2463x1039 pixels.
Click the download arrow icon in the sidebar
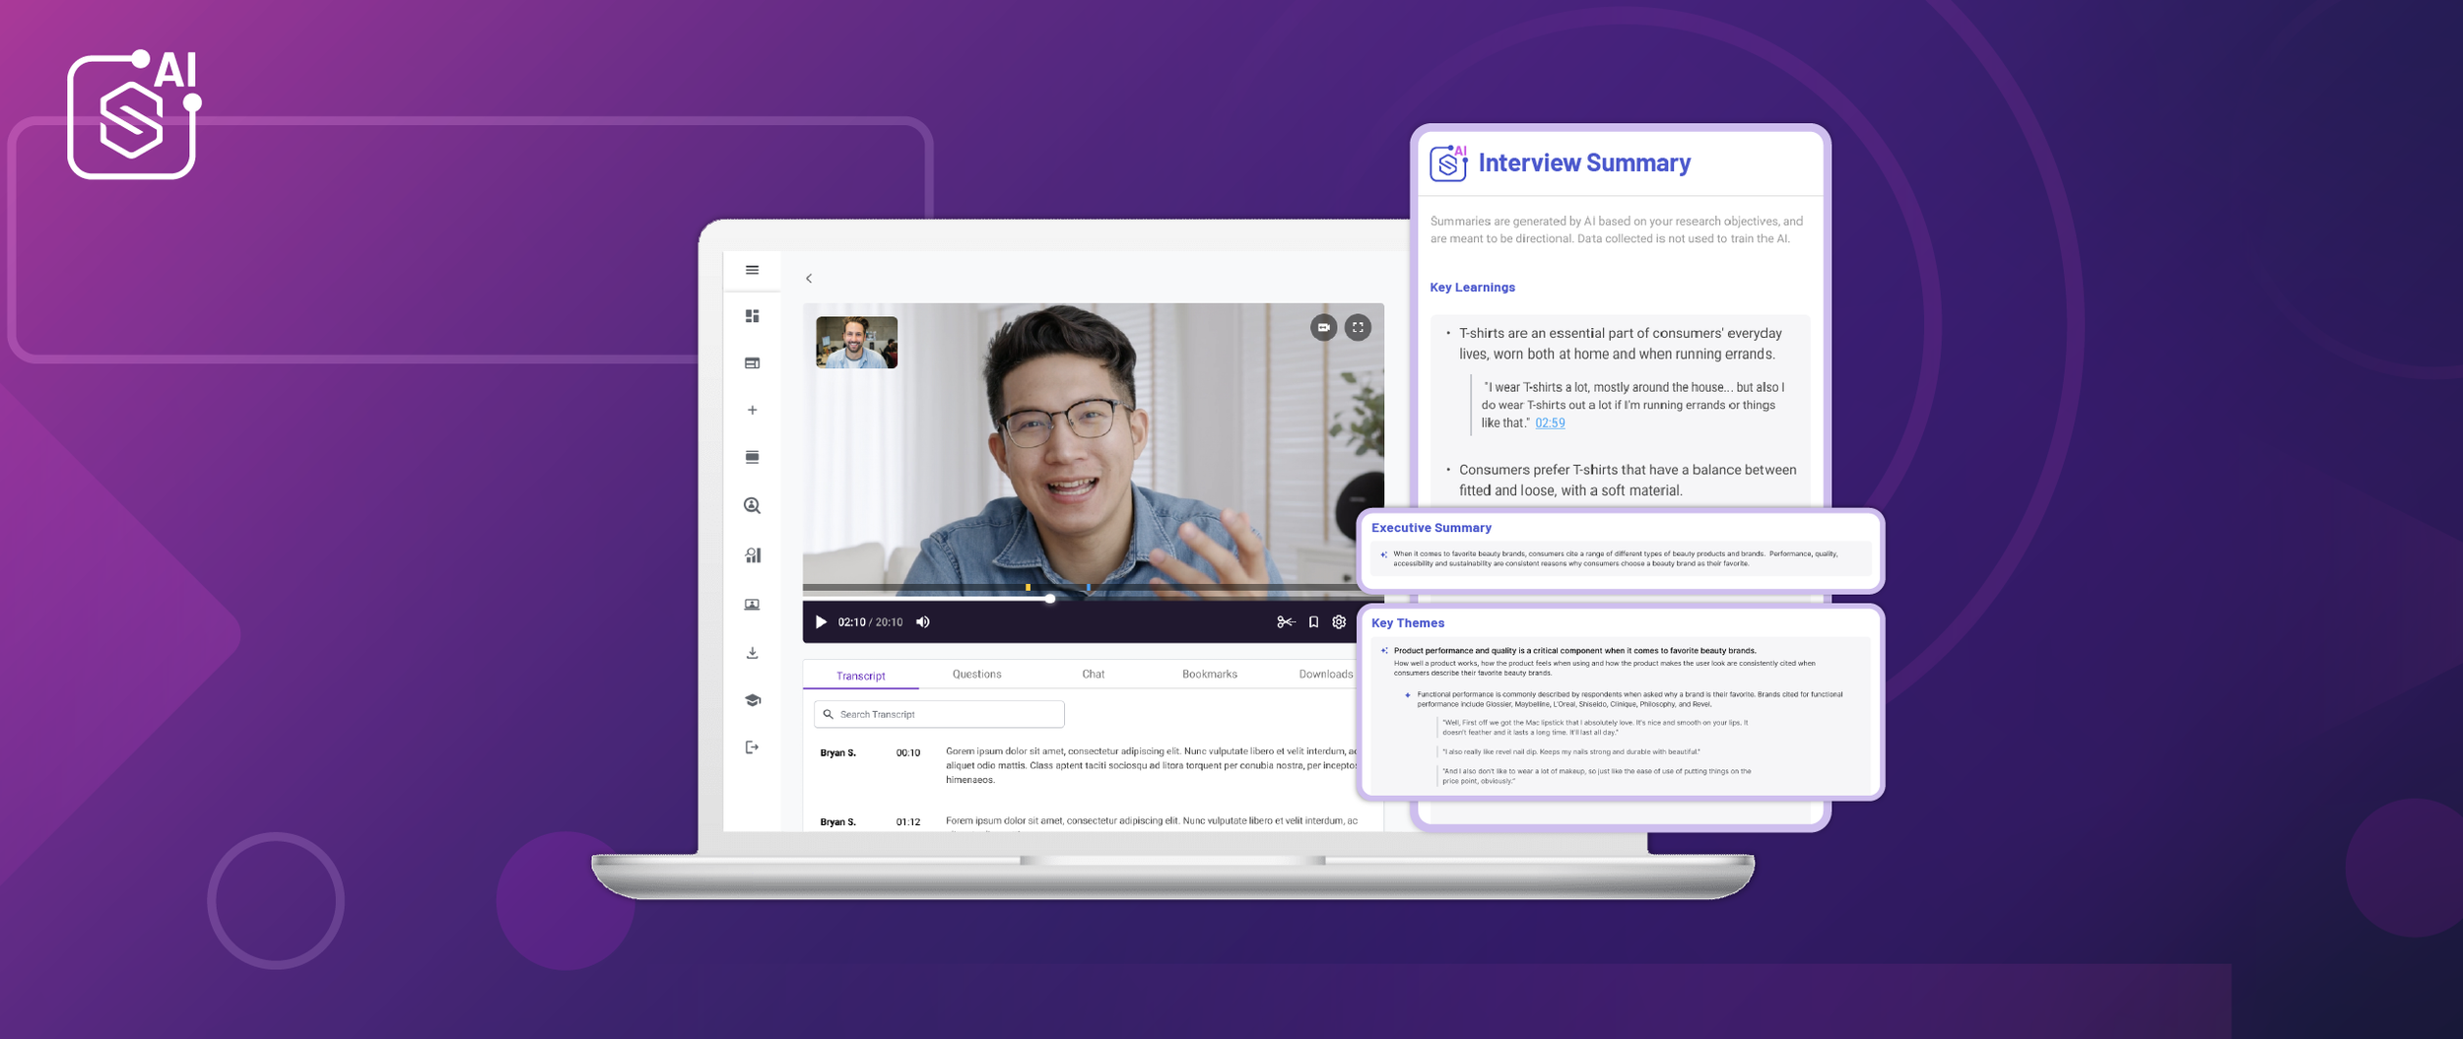pos(752,653)
